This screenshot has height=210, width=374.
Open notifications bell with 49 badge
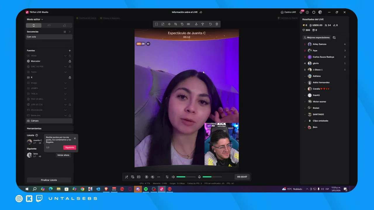point(301,12)
